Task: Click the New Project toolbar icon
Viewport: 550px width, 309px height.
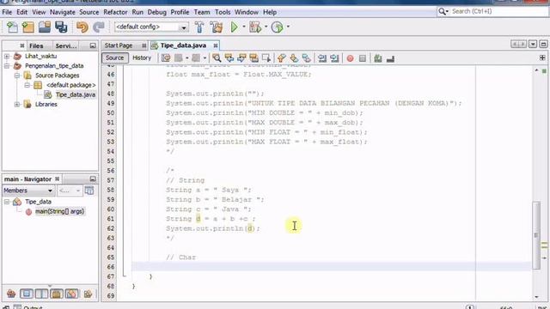Action: (x=28, y=27)
